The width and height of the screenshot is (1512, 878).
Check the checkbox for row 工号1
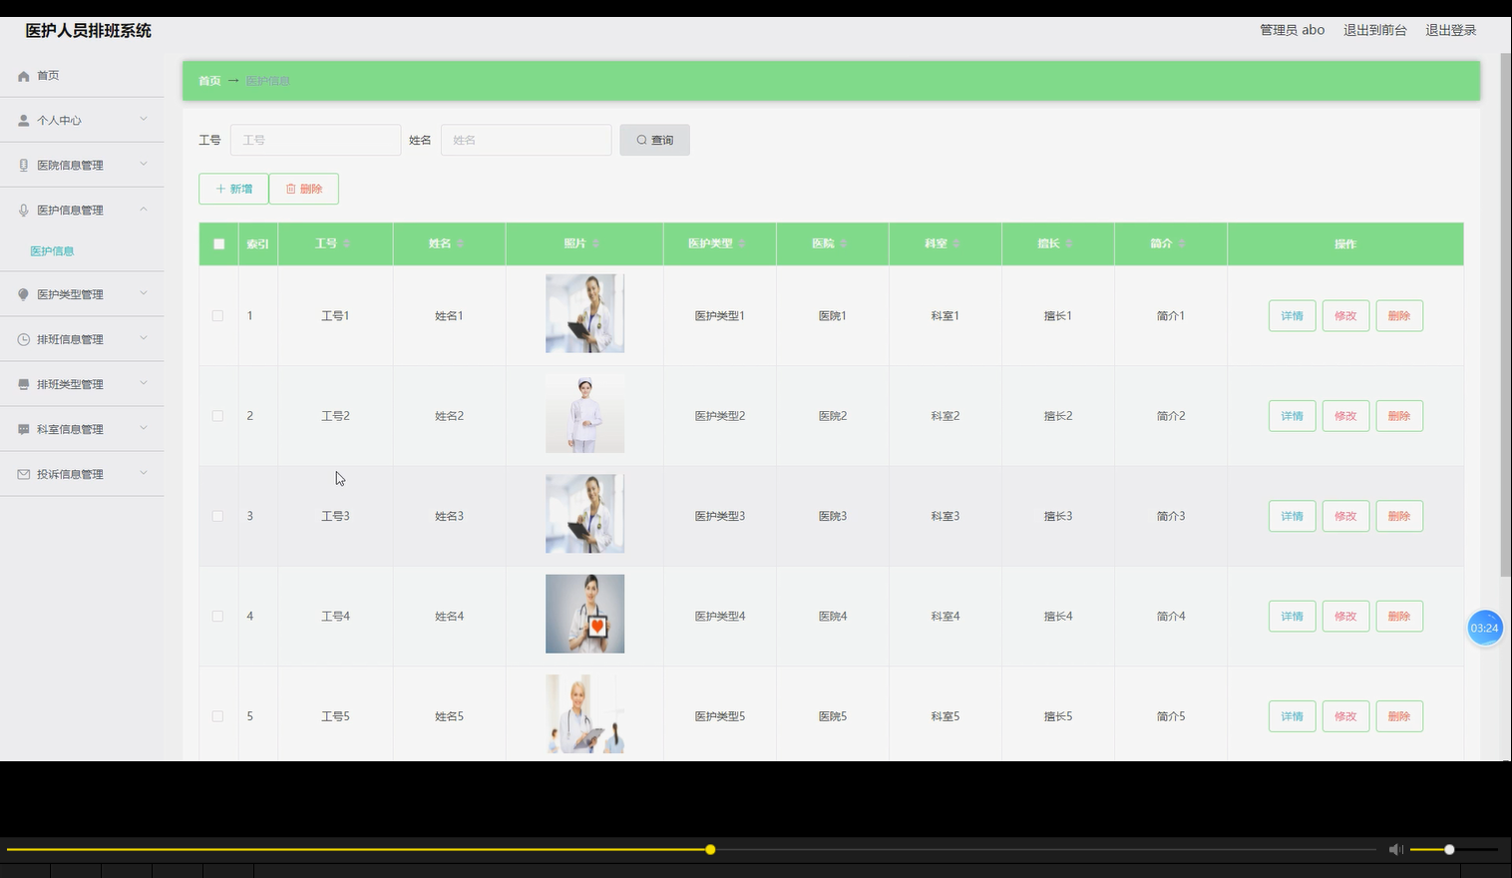click(217, 315)
